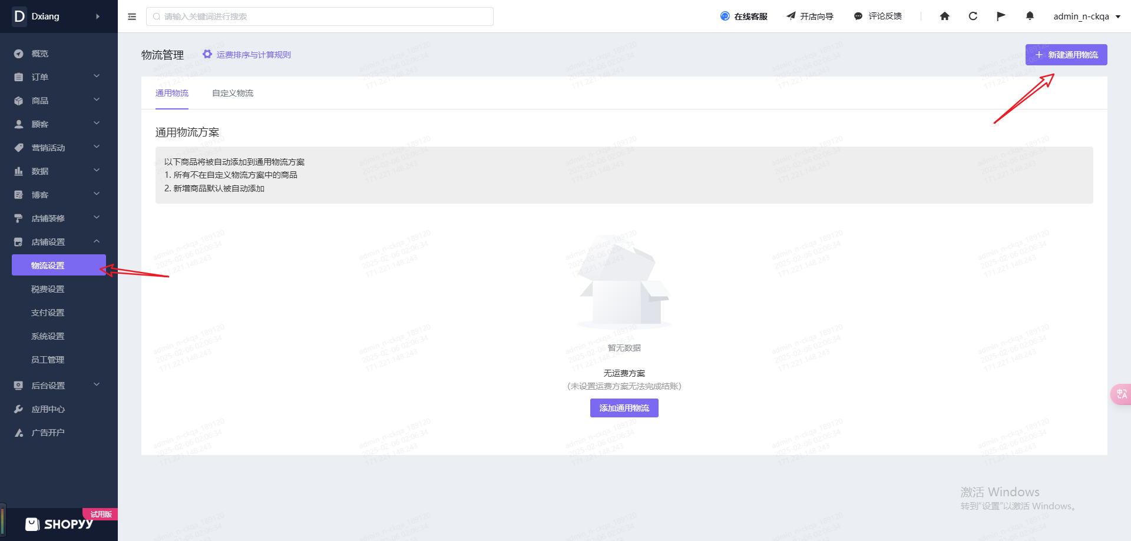Image resolution: width=1131 pixels, height=541 pixels.
Task: Expand the 顾客 menu chevron
Action: point(97,124)
